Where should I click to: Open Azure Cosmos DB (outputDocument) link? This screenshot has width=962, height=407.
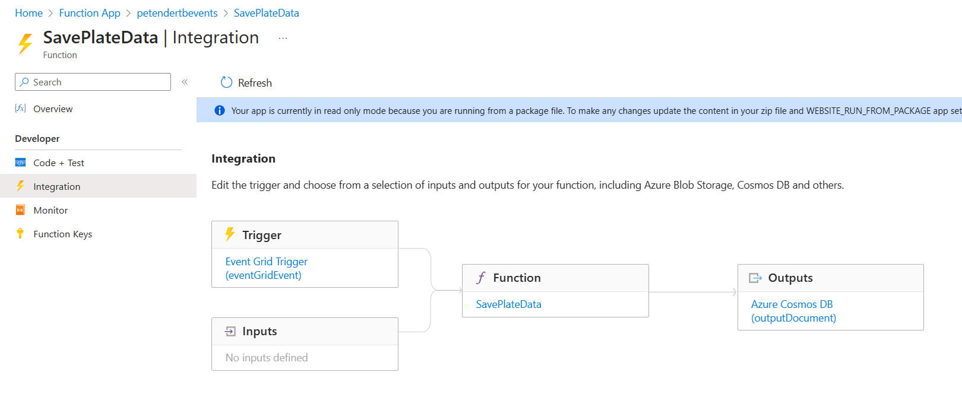pyautogui.click(x=793, y=311)
